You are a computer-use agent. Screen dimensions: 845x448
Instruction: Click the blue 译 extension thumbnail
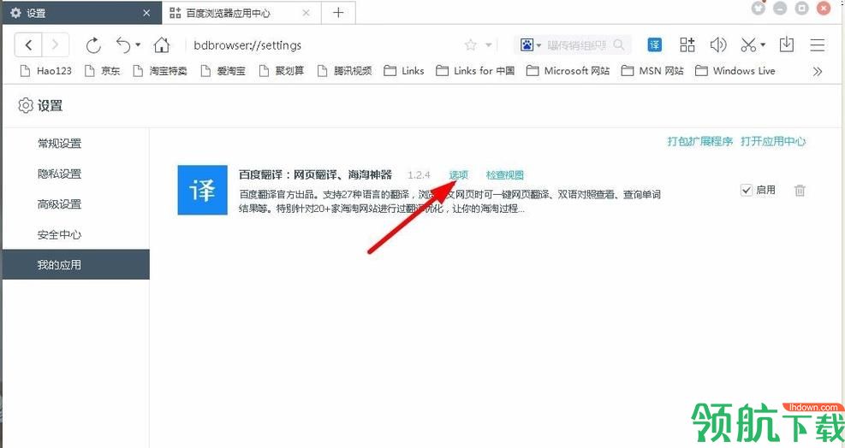[203, 190]
